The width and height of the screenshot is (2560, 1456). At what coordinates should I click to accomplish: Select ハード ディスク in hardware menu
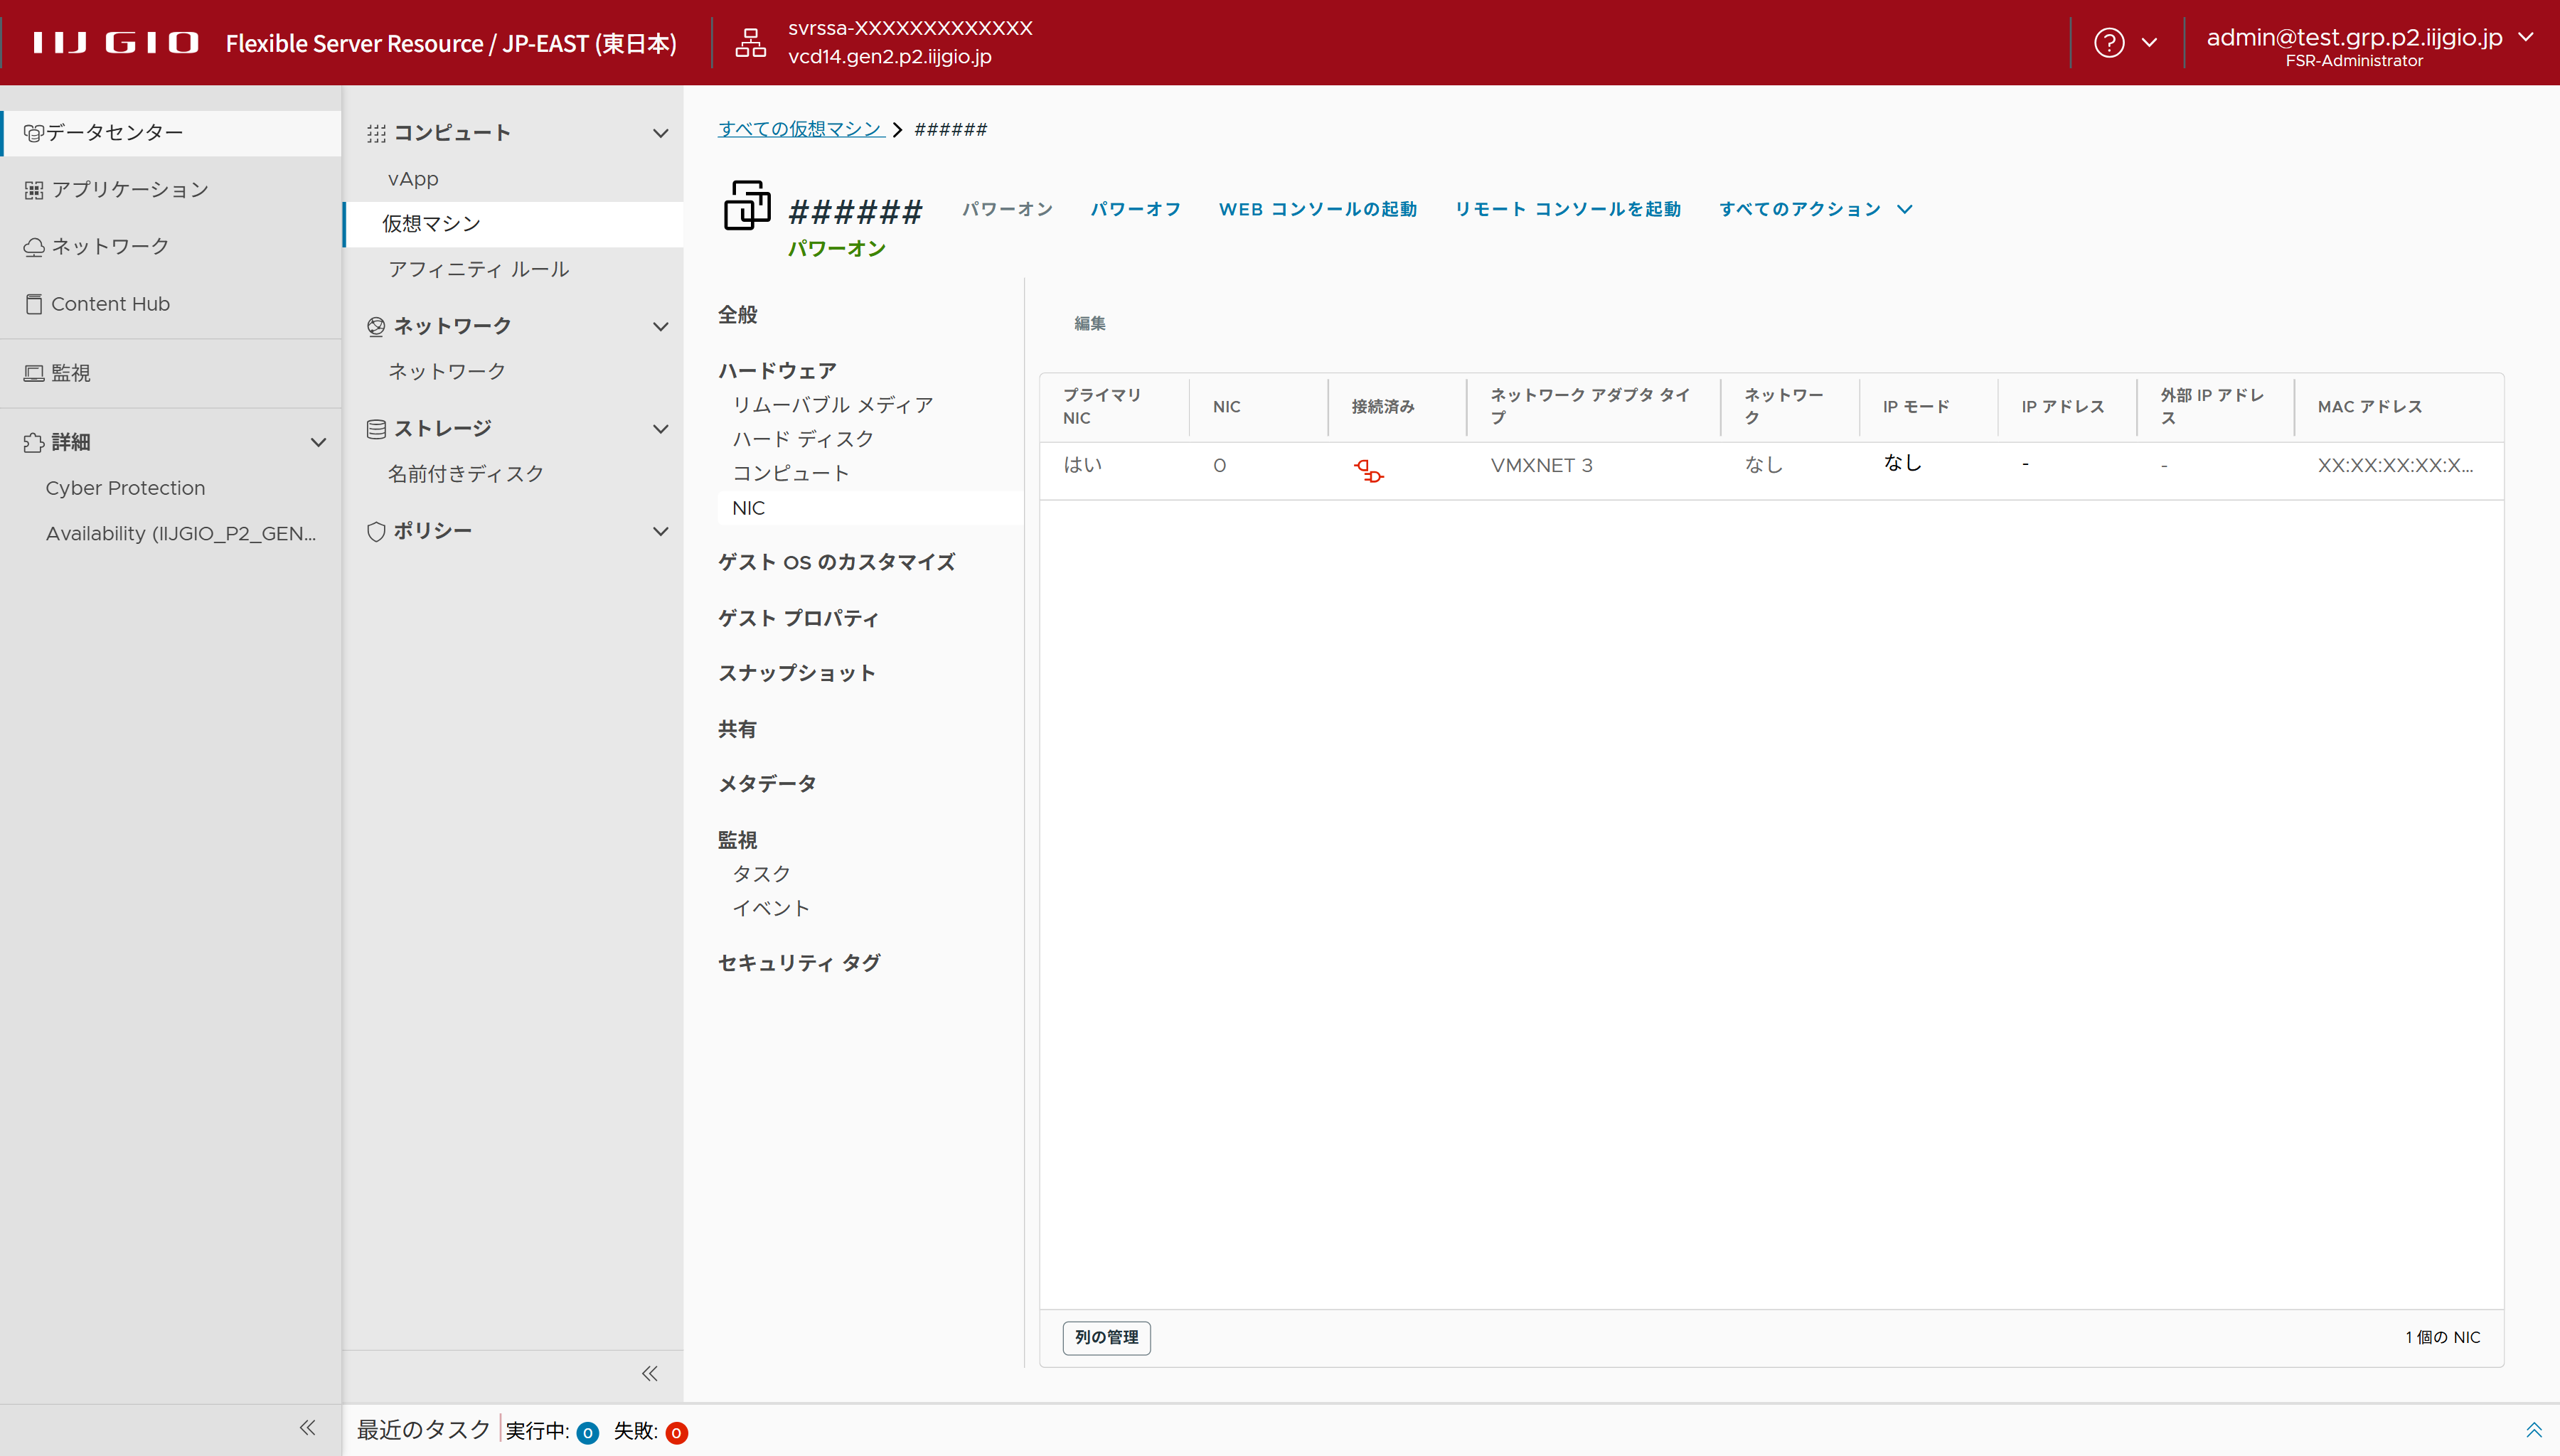tap(803, 439)
